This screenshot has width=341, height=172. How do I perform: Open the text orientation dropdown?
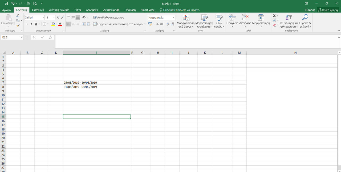[85, 18]
